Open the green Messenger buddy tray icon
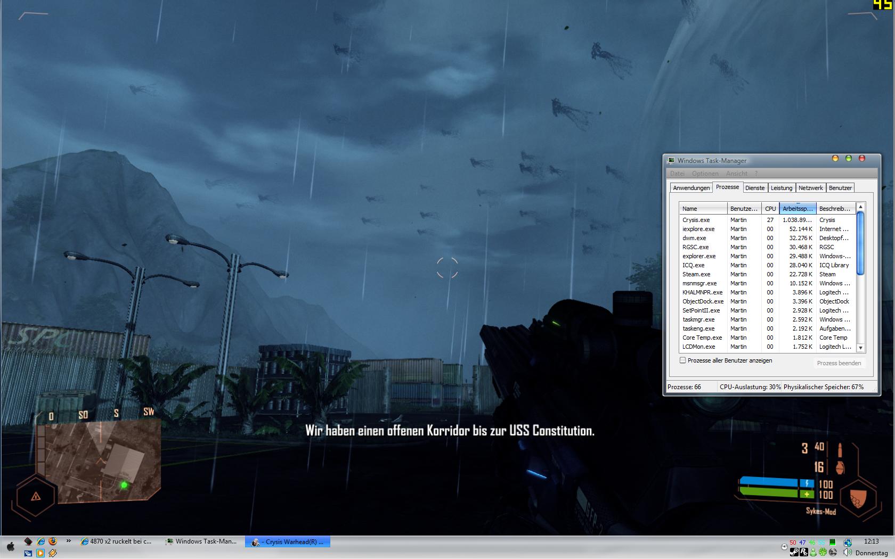 (813, 552)
